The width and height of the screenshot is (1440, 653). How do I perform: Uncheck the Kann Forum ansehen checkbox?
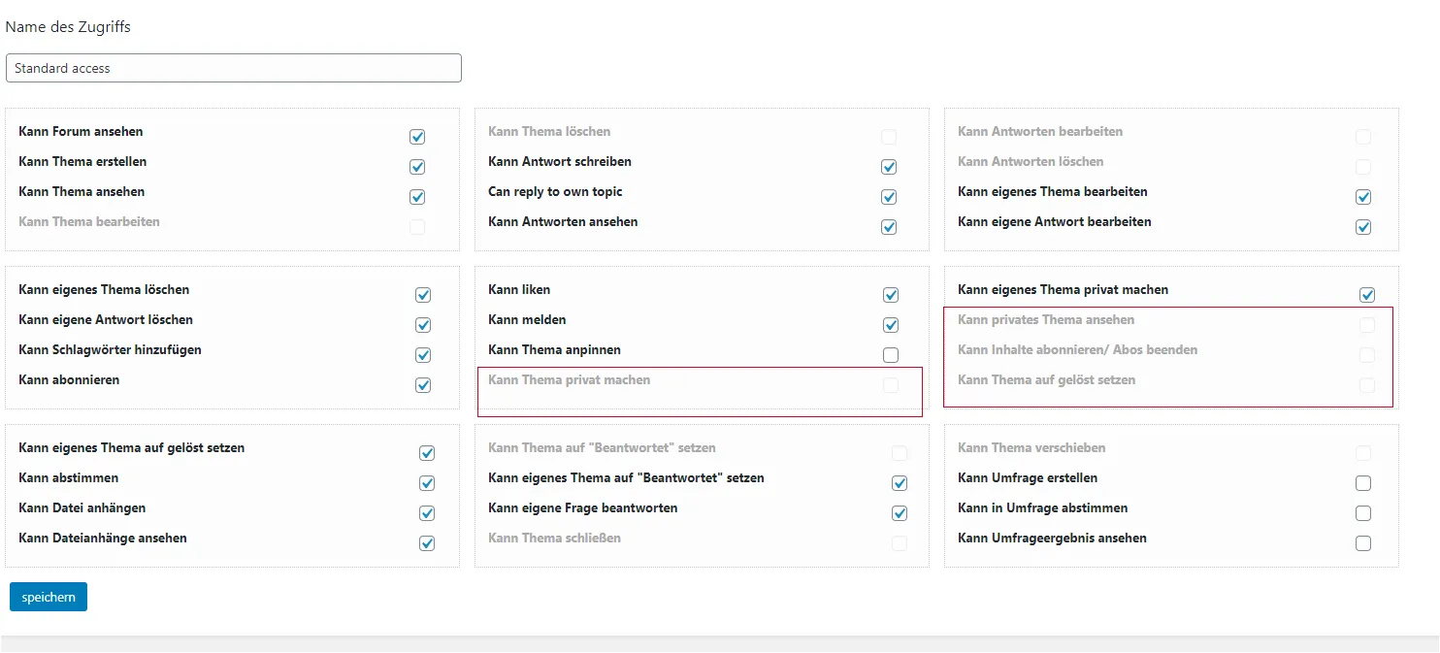coord(417,137)
